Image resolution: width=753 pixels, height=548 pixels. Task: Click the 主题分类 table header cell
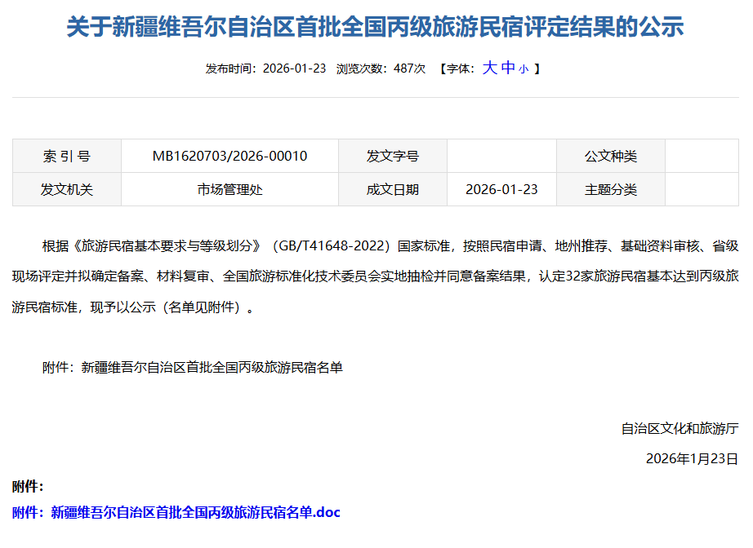tap(610, 189)
